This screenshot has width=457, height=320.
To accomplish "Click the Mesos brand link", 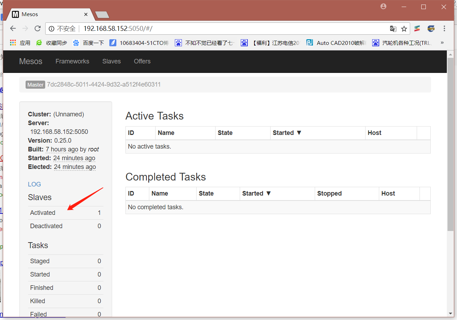I will (31, 61).
